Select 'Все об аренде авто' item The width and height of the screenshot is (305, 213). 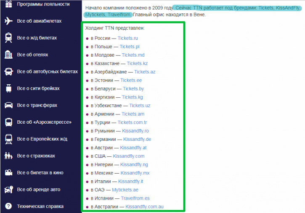pos(39,190)
